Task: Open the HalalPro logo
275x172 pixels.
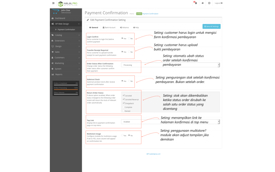Action: (68, 4)
